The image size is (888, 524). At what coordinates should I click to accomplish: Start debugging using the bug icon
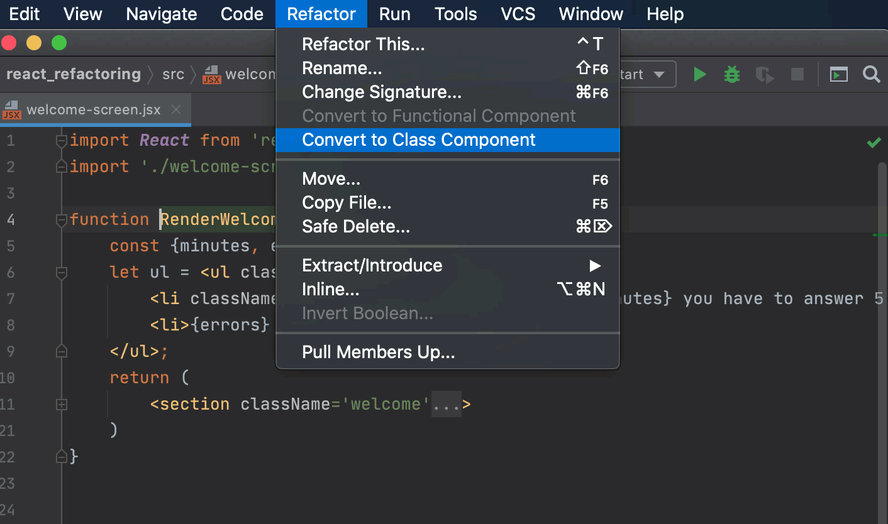coord(731,74)
